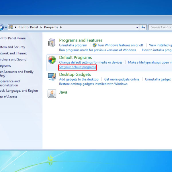The width and height of the screenshot is (172, 172).
Task: Go to Control Panel Home
Action: point(13,38)
